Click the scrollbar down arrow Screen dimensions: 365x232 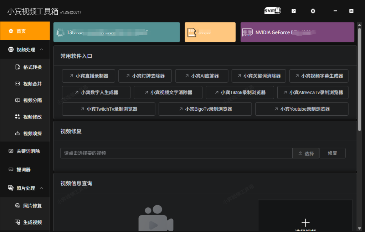tap(359, 228)
